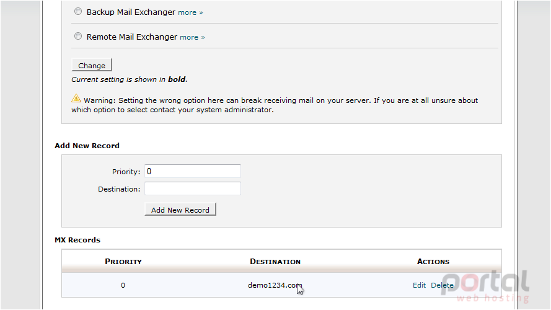Screen dimensions: 551x310
Task: Click the Backup Mail Exchanger label text
Action: pyautogui.click(x=131, y=12)
